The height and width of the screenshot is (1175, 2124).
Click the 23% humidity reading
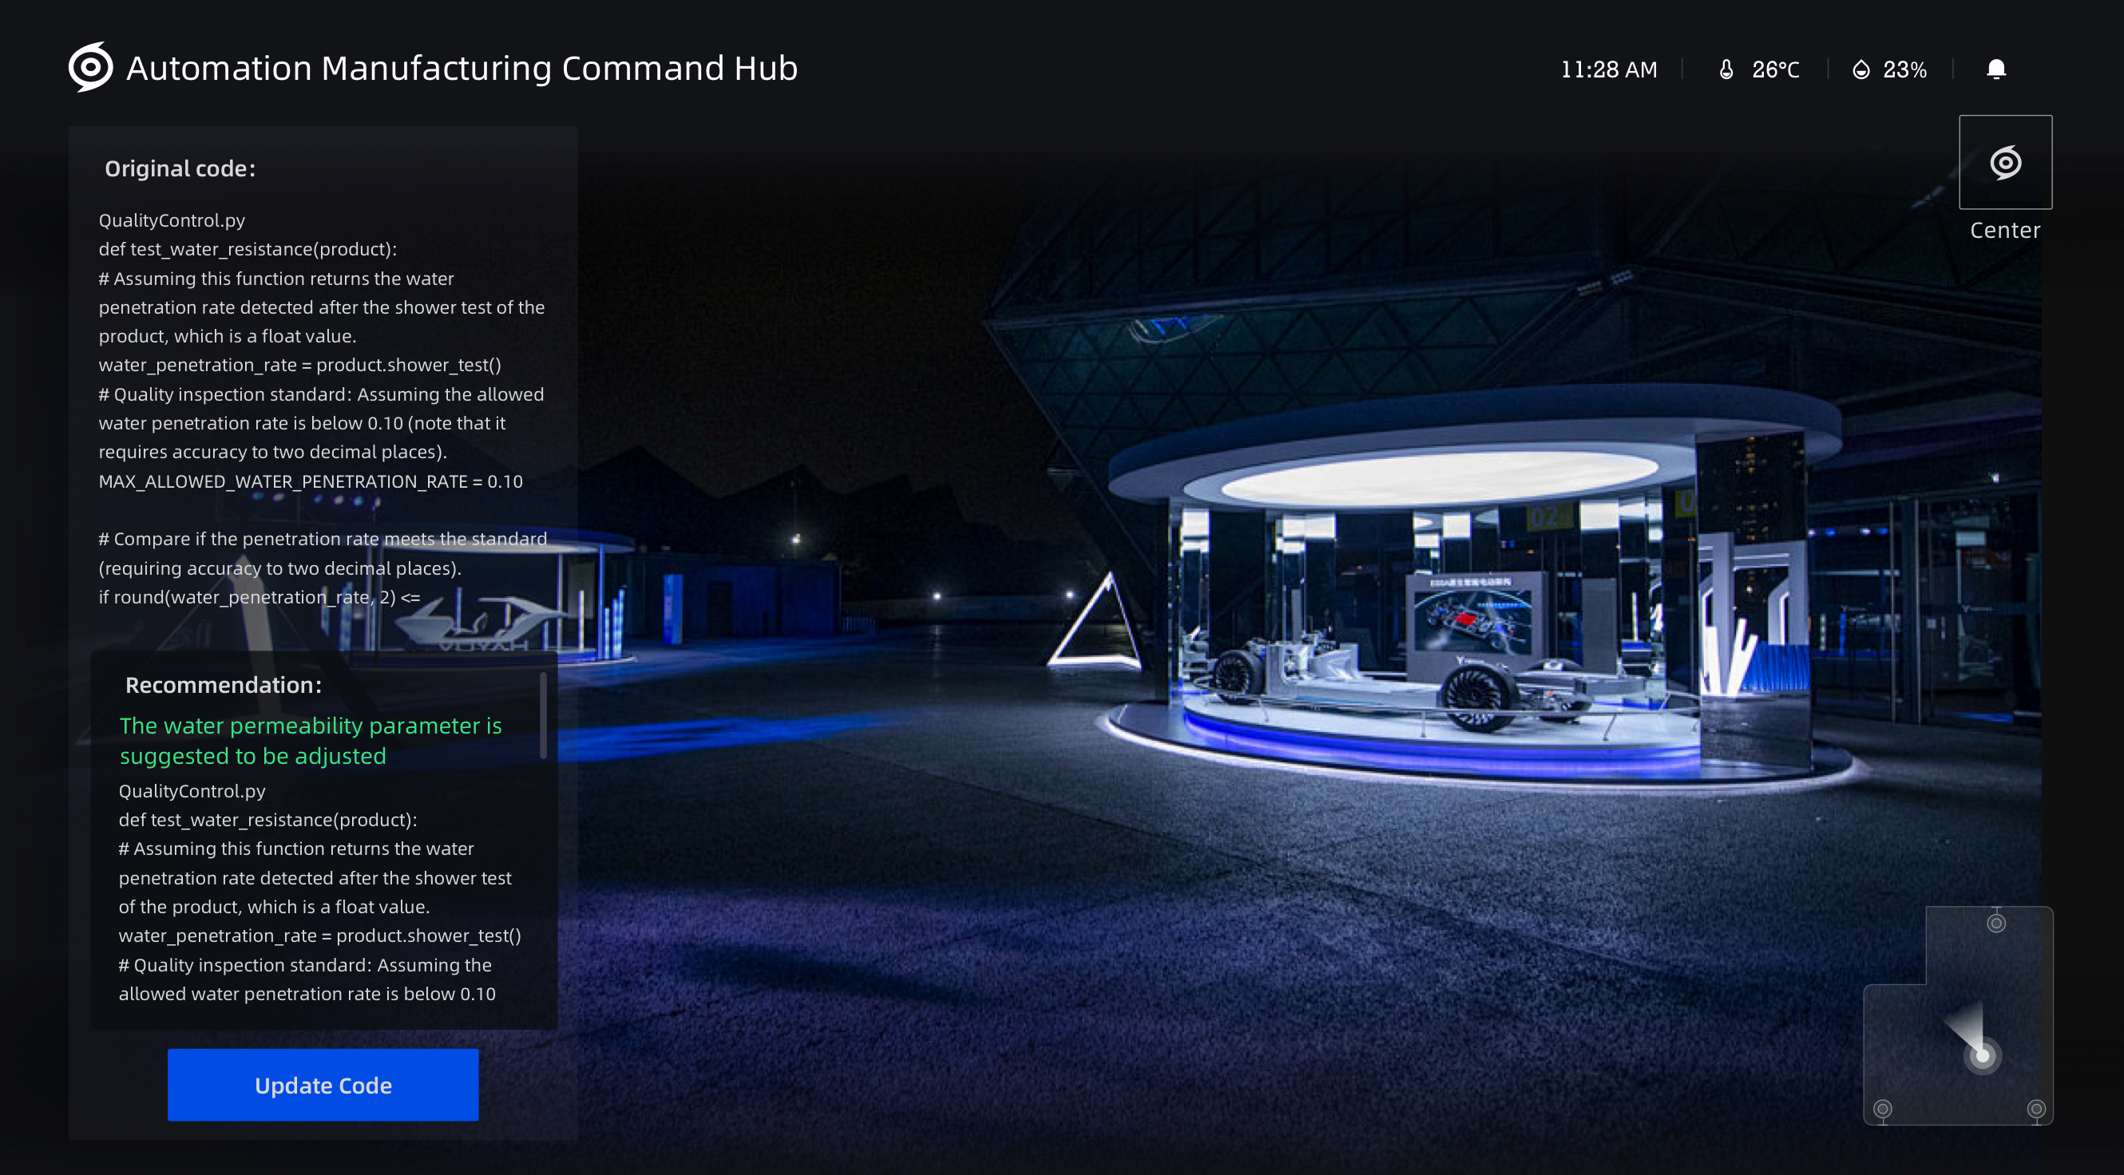tap(1904, 69)
